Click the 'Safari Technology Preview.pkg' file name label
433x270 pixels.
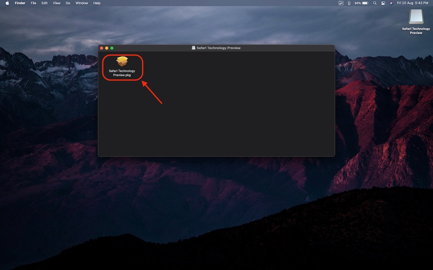coord(122,73)
